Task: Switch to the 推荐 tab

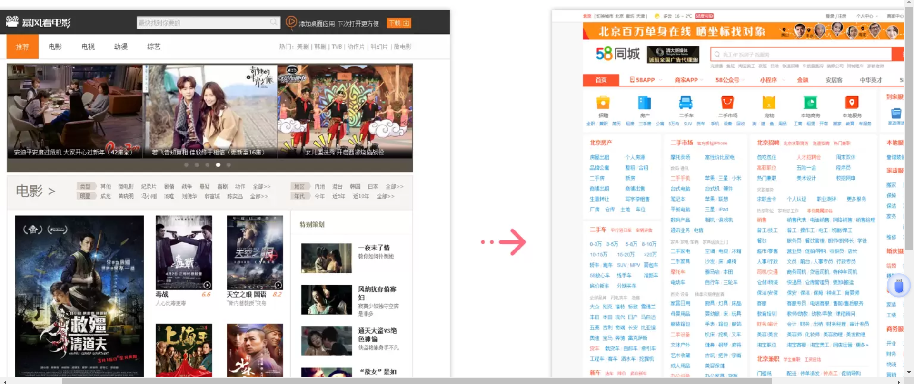Action: click(22, 47)
